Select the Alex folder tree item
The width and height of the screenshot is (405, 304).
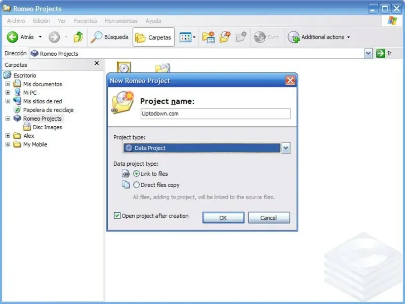tap(29, 136)
